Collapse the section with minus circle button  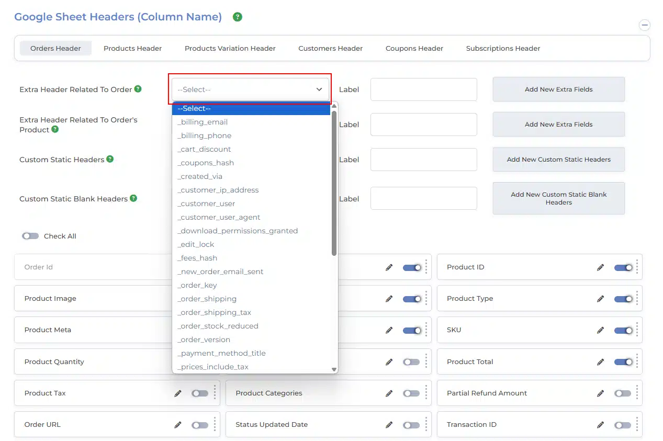645,25
